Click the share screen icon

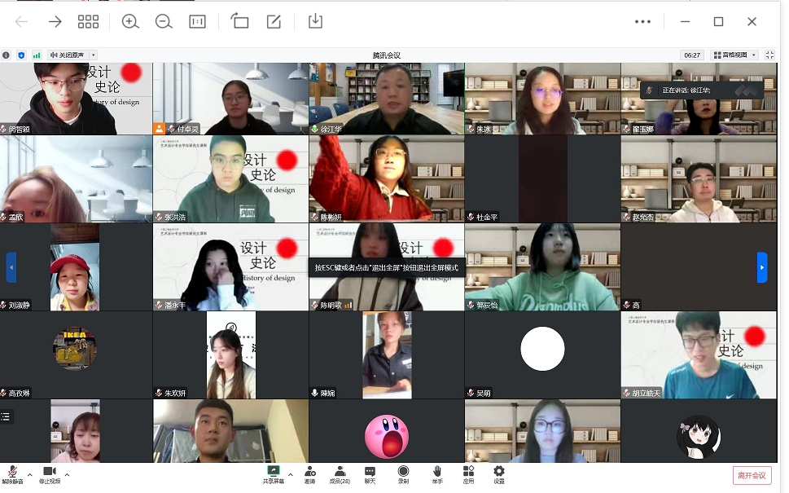274,472
